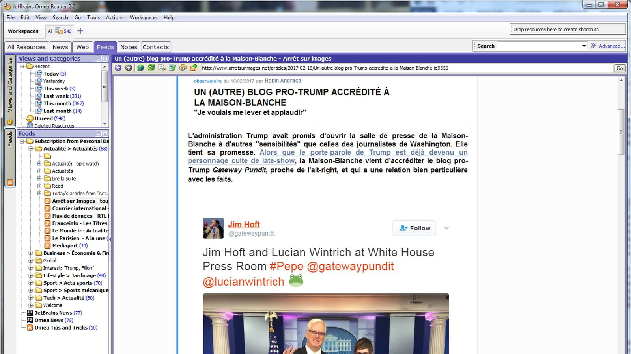Viewport: 631px width, 354px height.
Task: Click the cube icon in browser toolbar
Action: coord(183,68)
